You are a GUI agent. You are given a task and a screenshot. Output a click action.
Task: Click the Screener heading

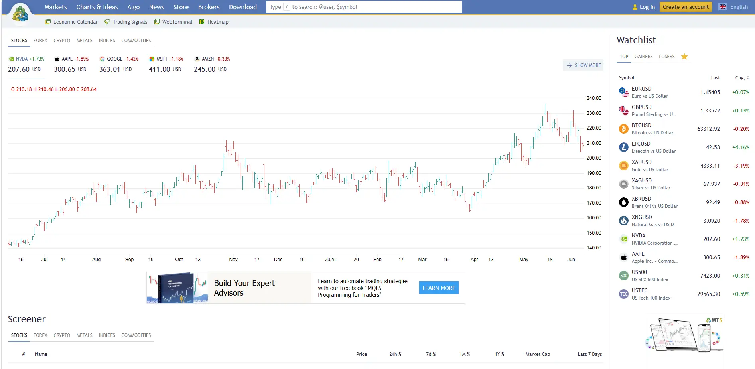coord(27,319)
